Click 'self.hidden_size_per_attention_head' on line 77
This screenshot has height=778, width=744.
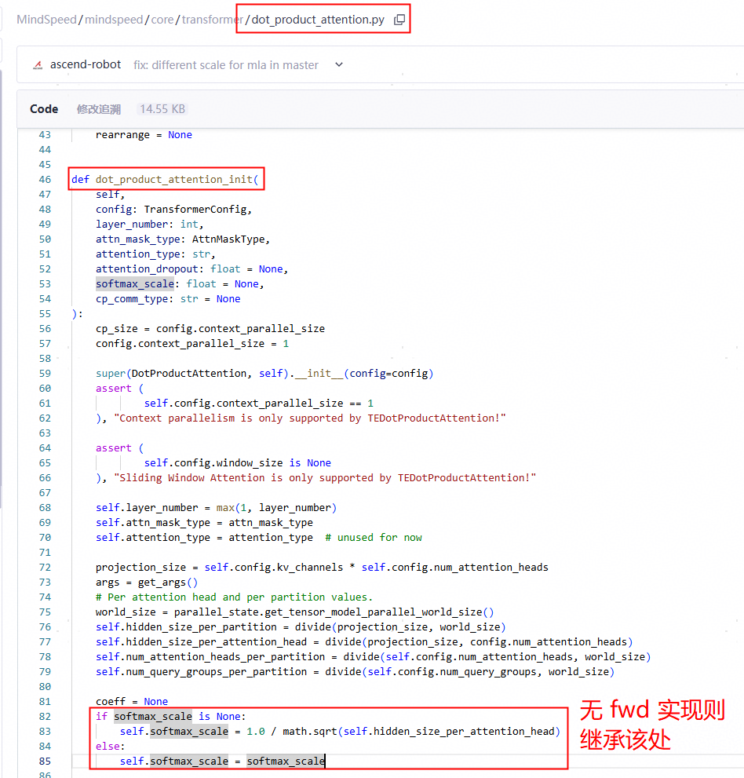(364, 641)
